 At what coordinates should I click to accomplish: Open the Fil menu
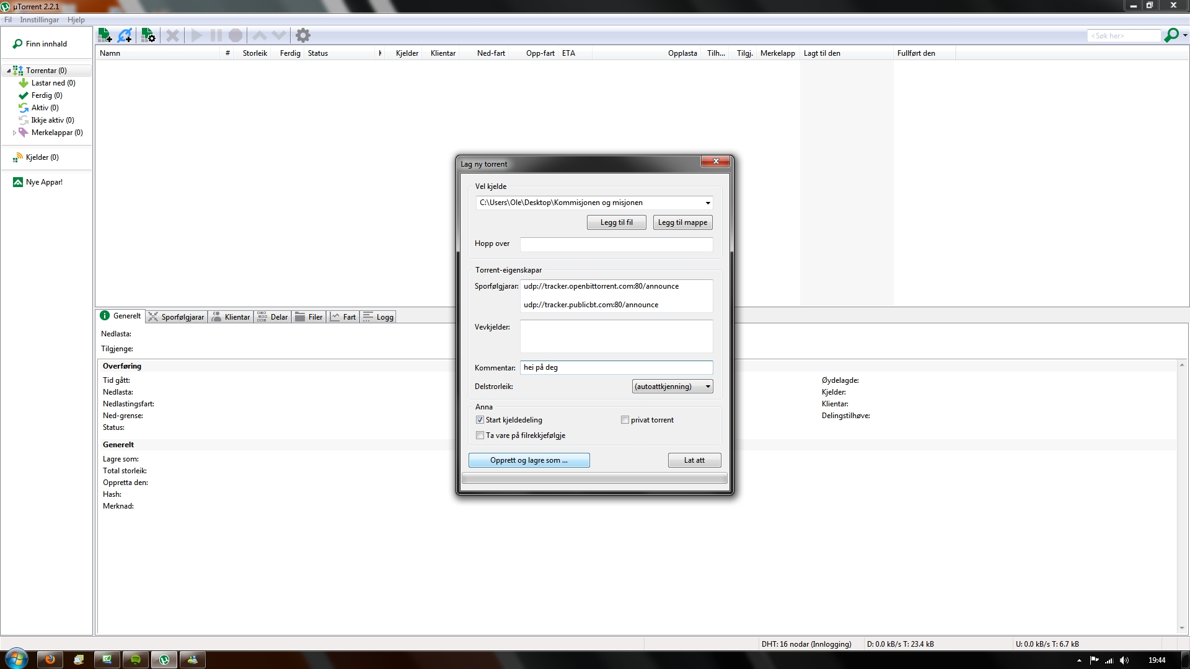(x=8, y=20)
